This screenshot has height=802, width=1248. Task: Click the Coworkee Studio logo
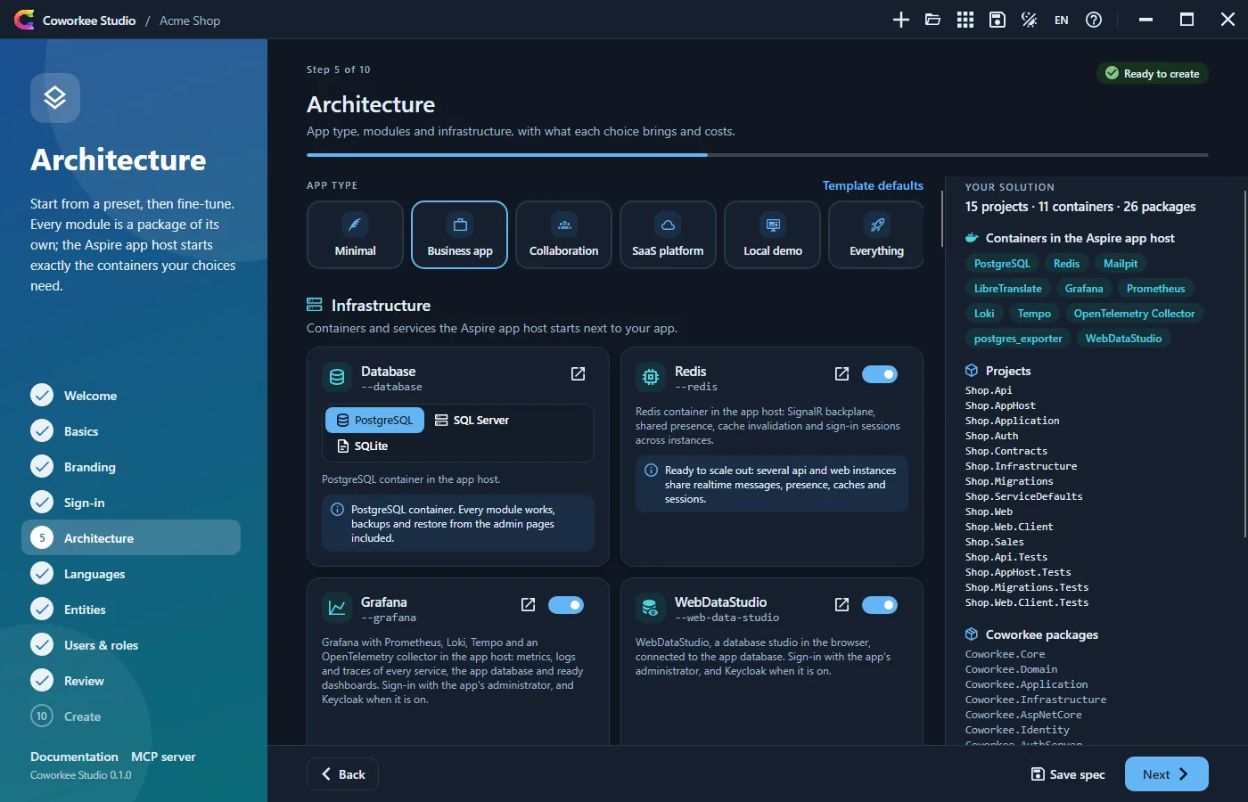coord(24,20)
